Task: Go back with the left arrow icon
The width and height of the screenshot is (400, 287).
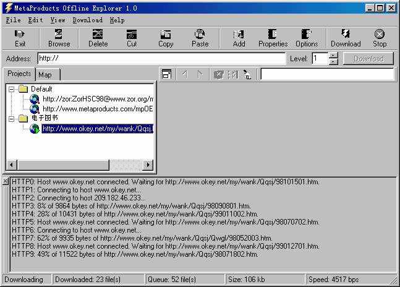Action: (185, 74)
